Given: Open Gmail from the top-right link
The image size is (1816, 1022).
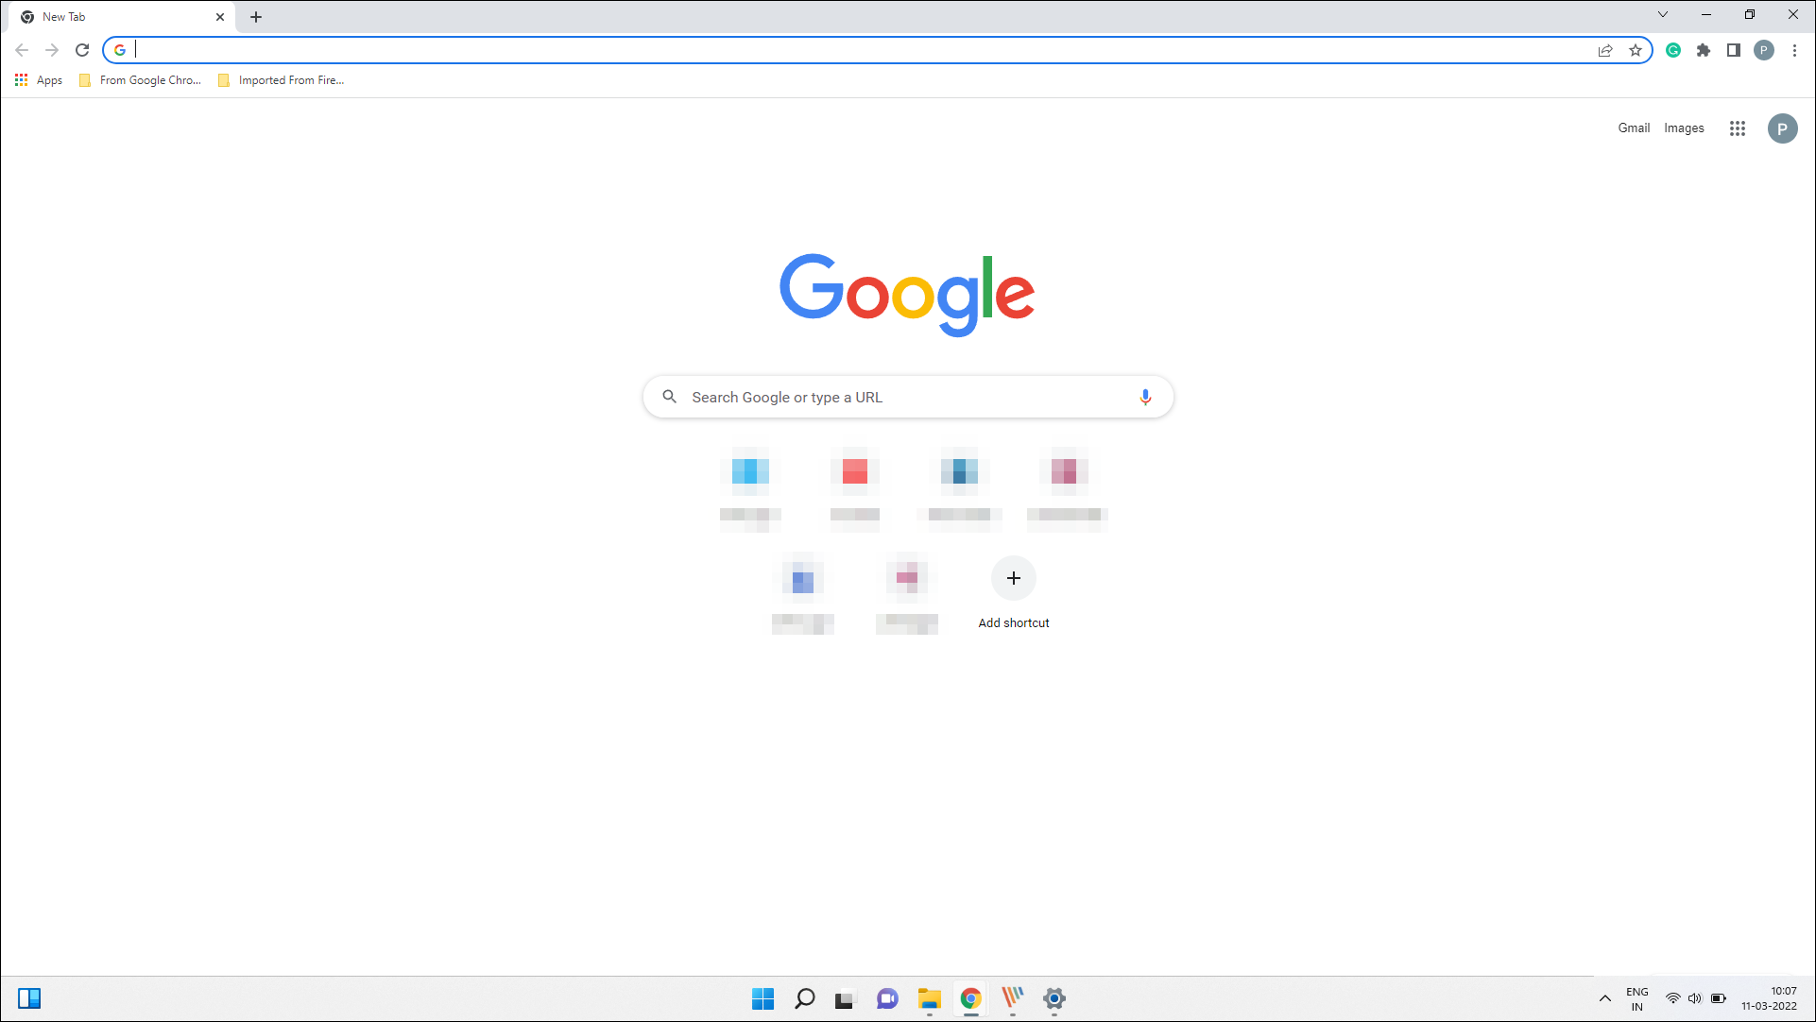Looking at the screenshot, I should 1634,128.
